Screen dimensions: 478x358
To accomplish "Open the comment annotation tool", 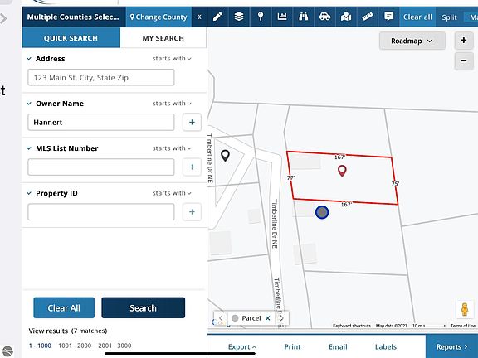I will (388, 17).
